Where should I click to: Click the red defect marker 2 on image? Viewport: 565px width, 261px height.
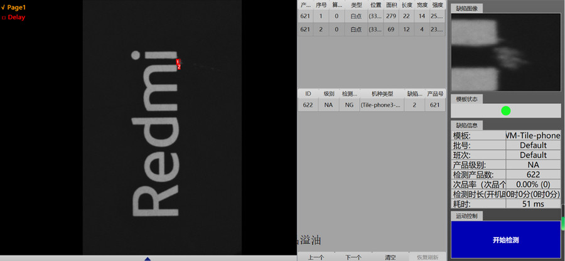point(179,67)
